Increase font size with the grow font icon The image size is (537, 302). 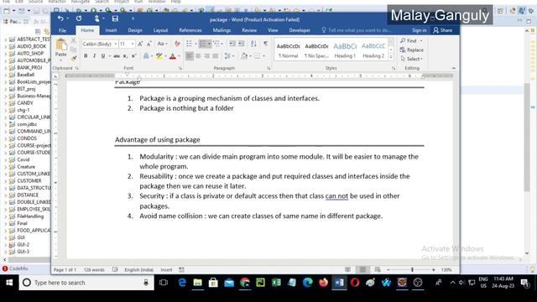140,44
